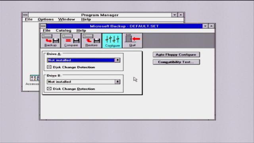
Task: Click the Microsoft Backup - DEFAULT.SET title bar
Action: pyautogui.click(x=124, y=26)
